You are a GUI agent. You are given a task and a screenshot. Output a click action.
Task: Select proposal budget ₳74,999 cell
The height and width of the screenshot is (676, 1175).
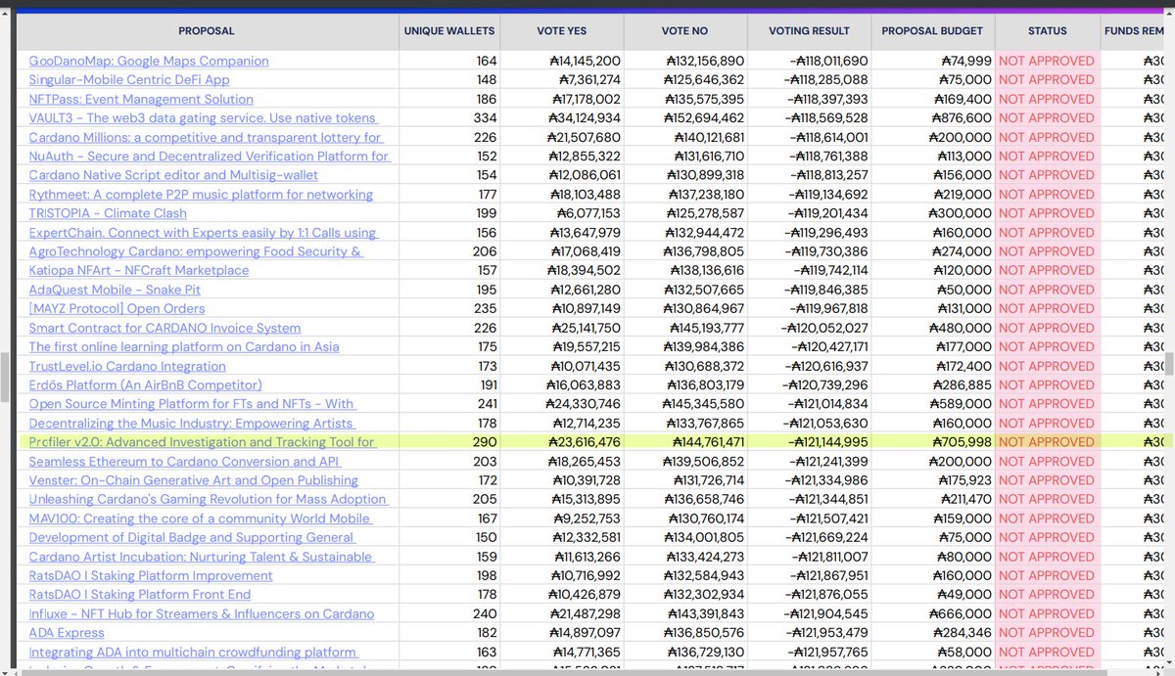[x=965, y=61]
